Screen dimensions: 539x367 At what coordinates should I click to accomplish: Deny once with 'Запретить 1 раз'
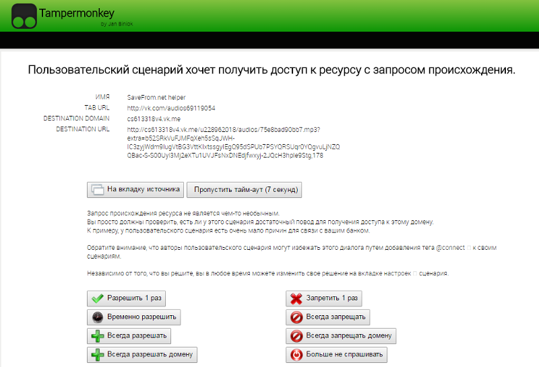(x=324, y=298)
